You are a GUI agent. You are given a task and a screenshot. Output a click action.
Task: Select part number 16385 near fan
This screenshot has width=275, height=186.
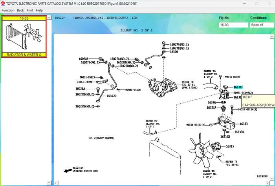pyautogui.click(x=230, y=146)
